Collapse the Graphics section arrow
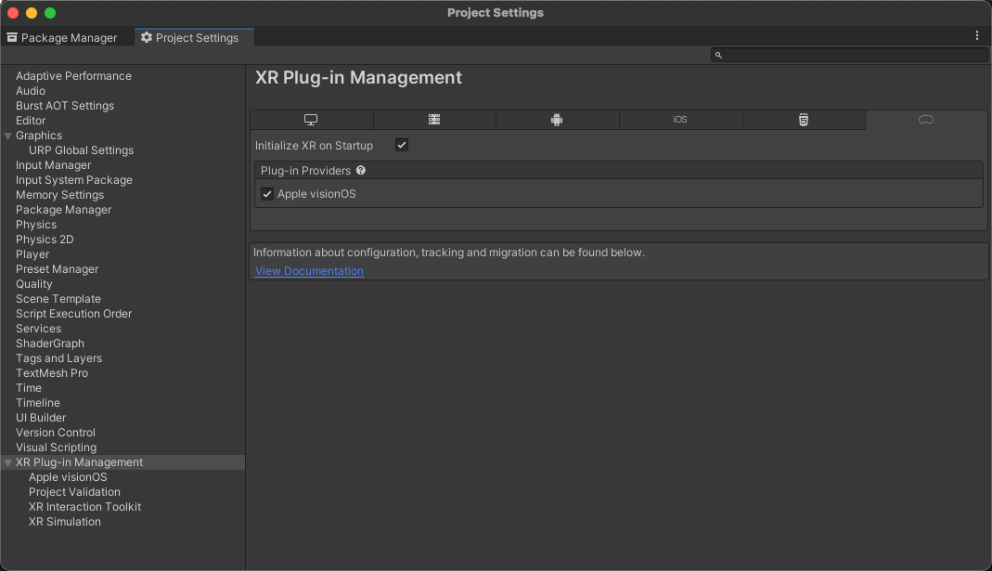Viewport: 992px width, 571px height. 8,136
